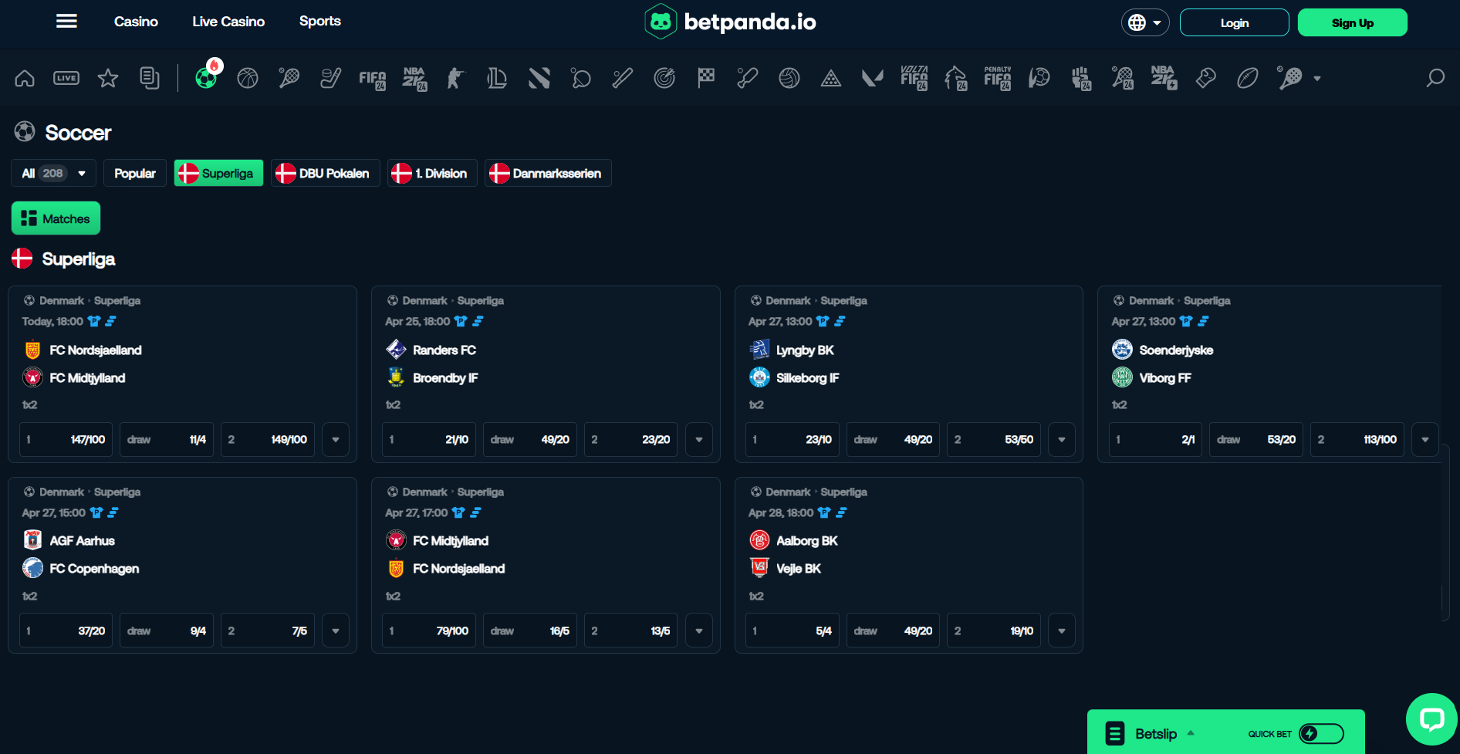Select the Tennis racket sport icon
The image size is (1460, 754).
(289, 78)
